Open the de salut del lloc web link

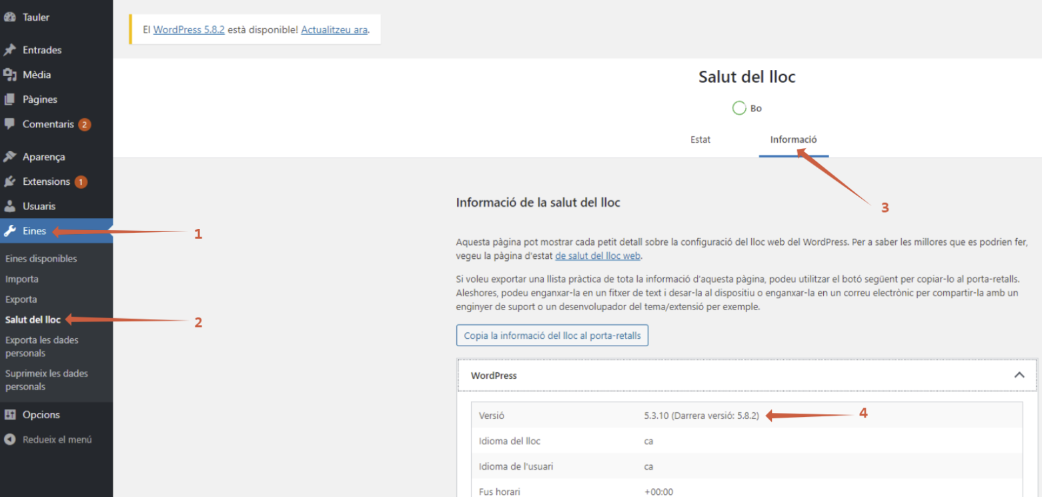(x=598, y=256)
